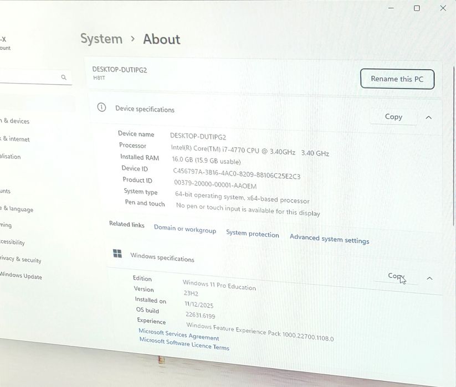The height and width of the screenshot is (387, 456).
Task: Minimize the Settings window
Action: click(x=391, y=8)
